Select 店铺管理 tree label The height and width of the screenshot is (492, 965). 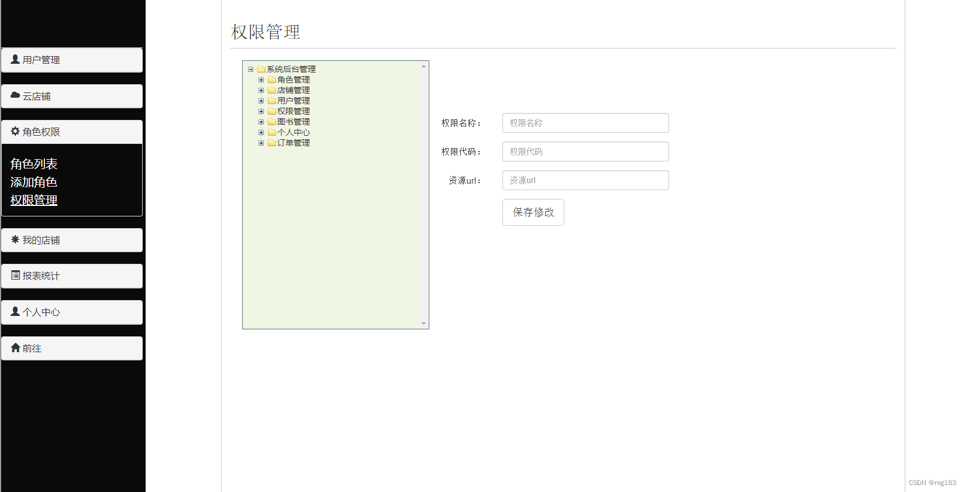pyautogui.click(x=294, y=90)
